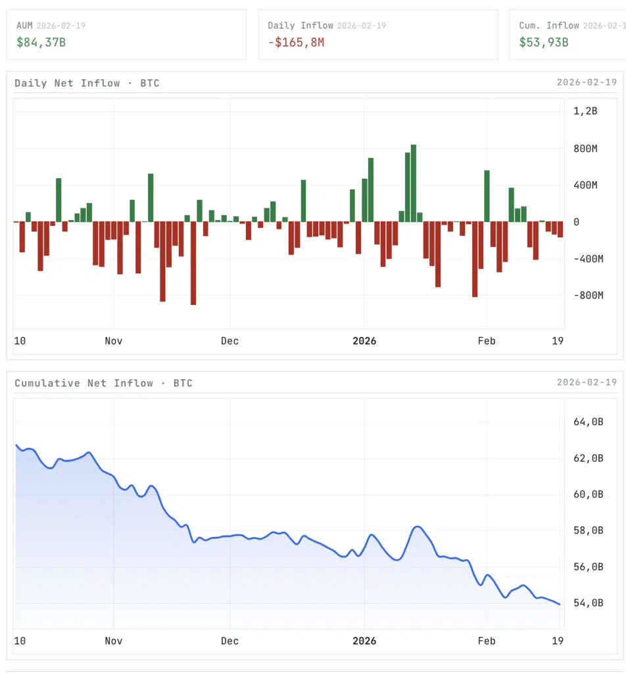Image resolution: width=626 pixels, height=673 pixels.
Task: Select the AUM stat card
Action: click(127, 34)
